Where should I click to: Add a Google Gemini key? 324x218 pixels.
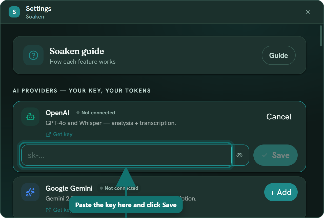coord(281,192)
